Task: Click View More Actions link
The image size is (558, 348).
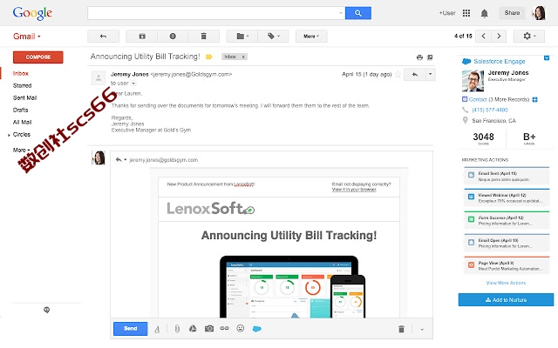Action: 506,283
